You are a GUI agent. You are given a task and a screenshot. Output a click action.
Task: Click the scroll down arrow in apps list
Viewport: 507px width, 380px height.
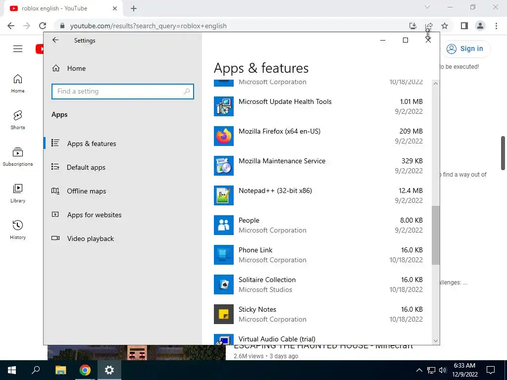tap(436, 341)
